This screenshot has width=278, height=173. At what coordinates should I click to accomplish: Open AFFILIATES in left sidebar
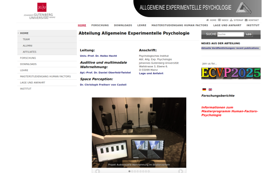47,52
